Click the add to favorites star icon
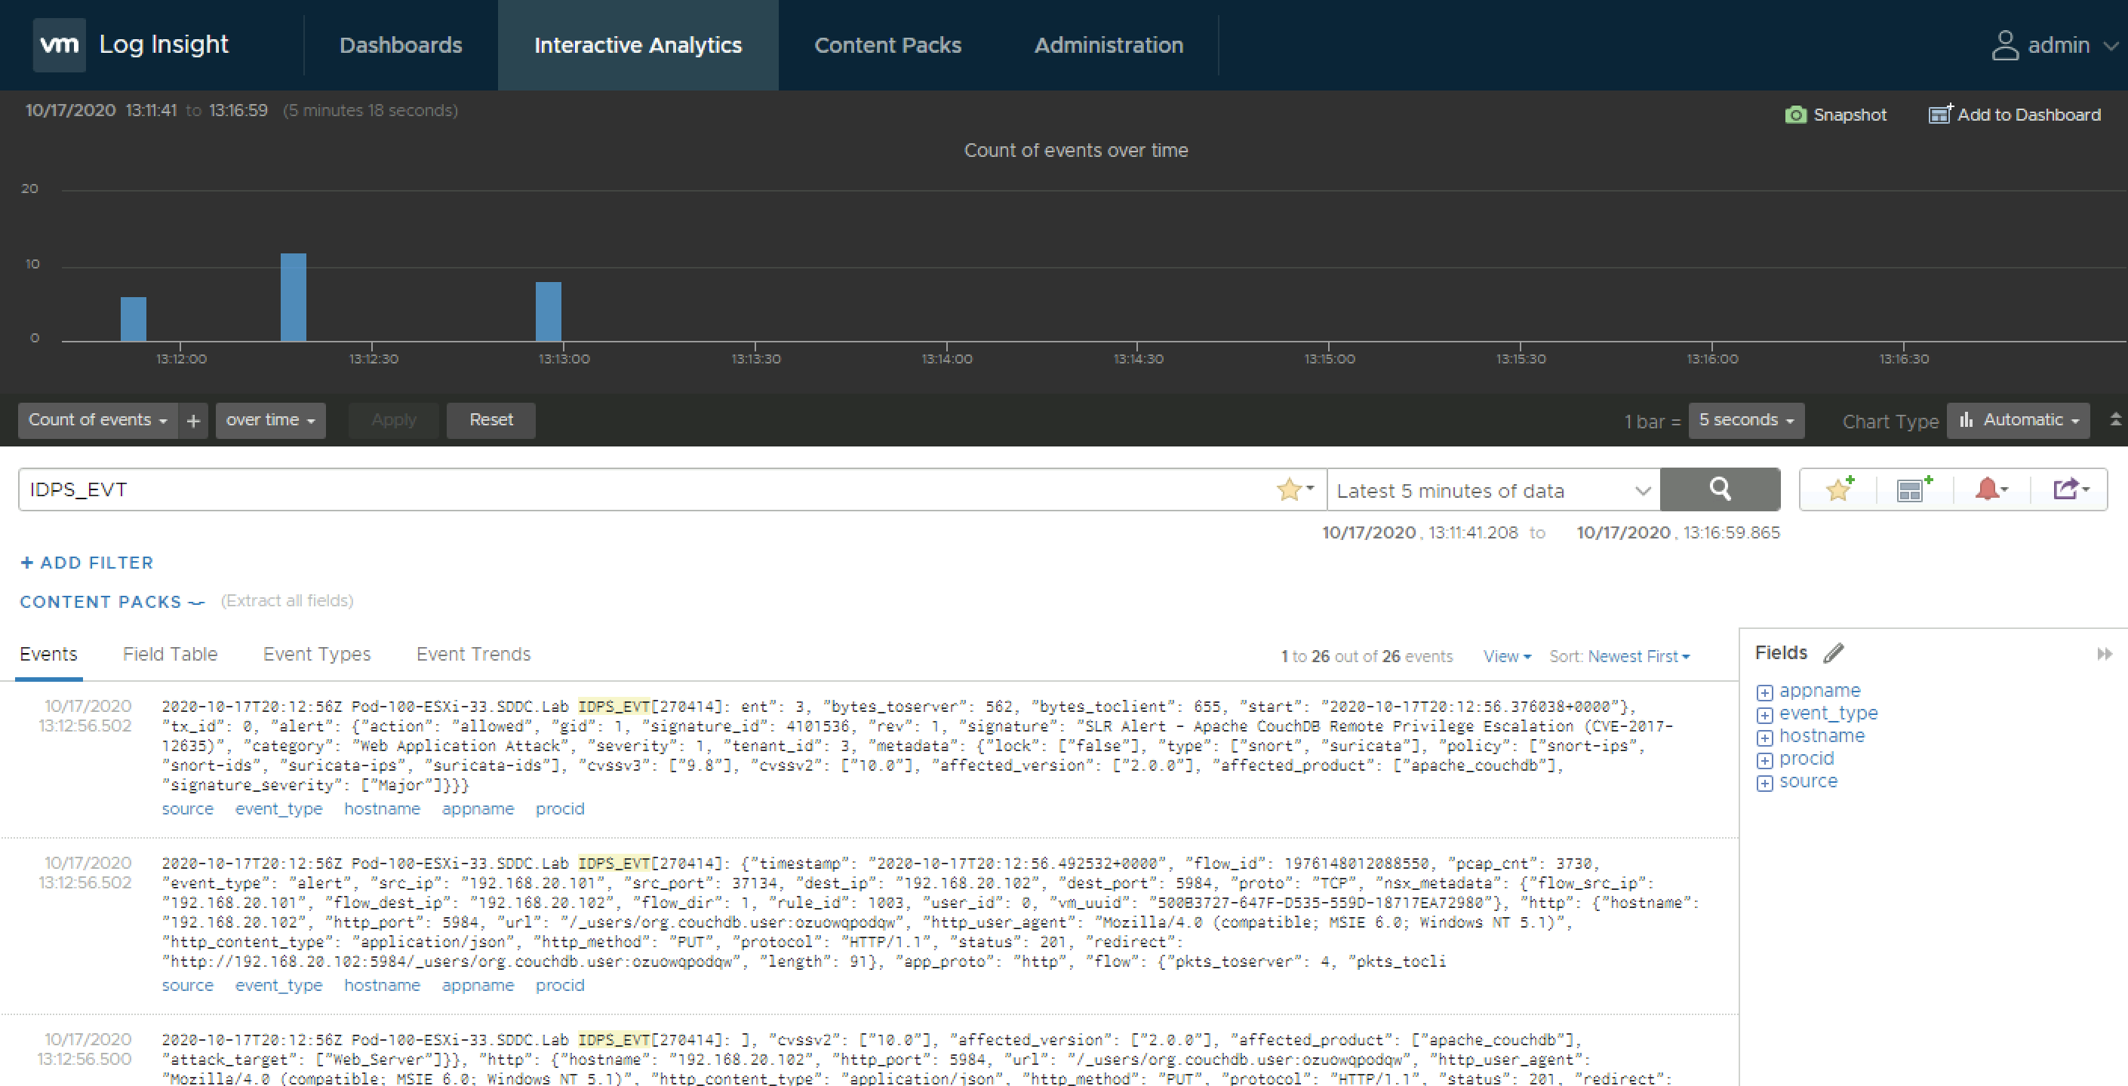 point(1839,489)
